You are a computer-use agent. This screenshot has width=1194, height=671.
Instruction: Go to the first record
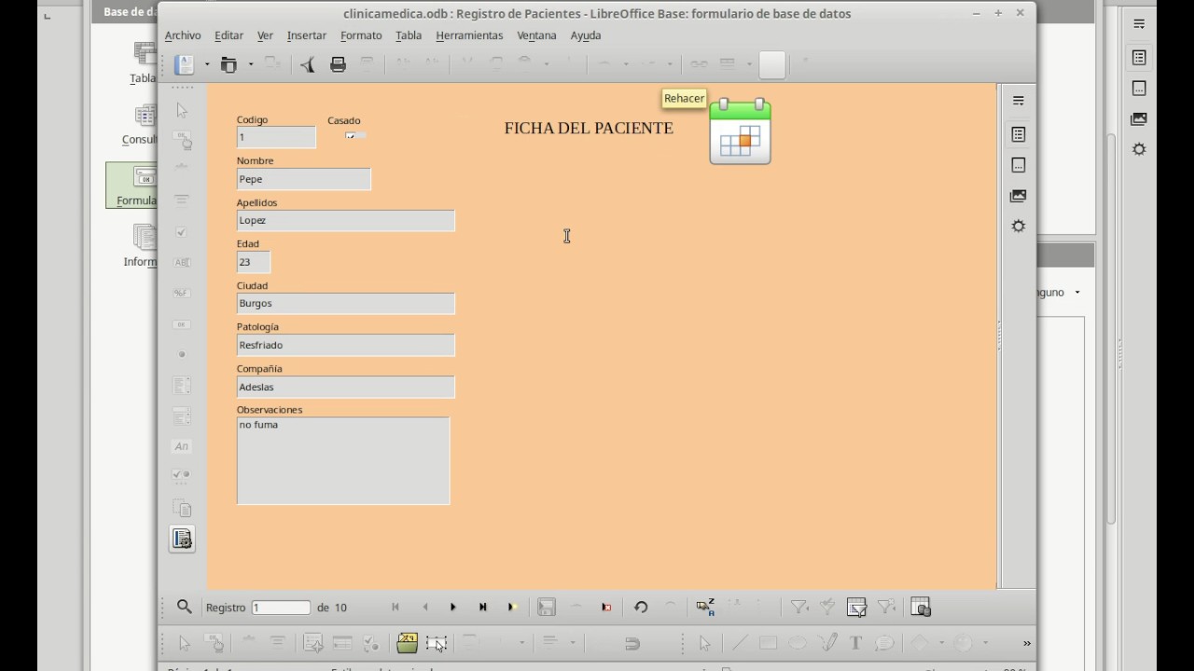[x=396, y=607]
